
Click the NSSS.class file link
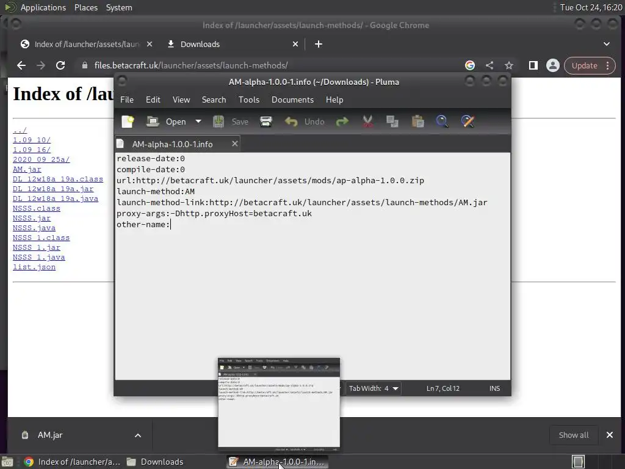[36, 208]
